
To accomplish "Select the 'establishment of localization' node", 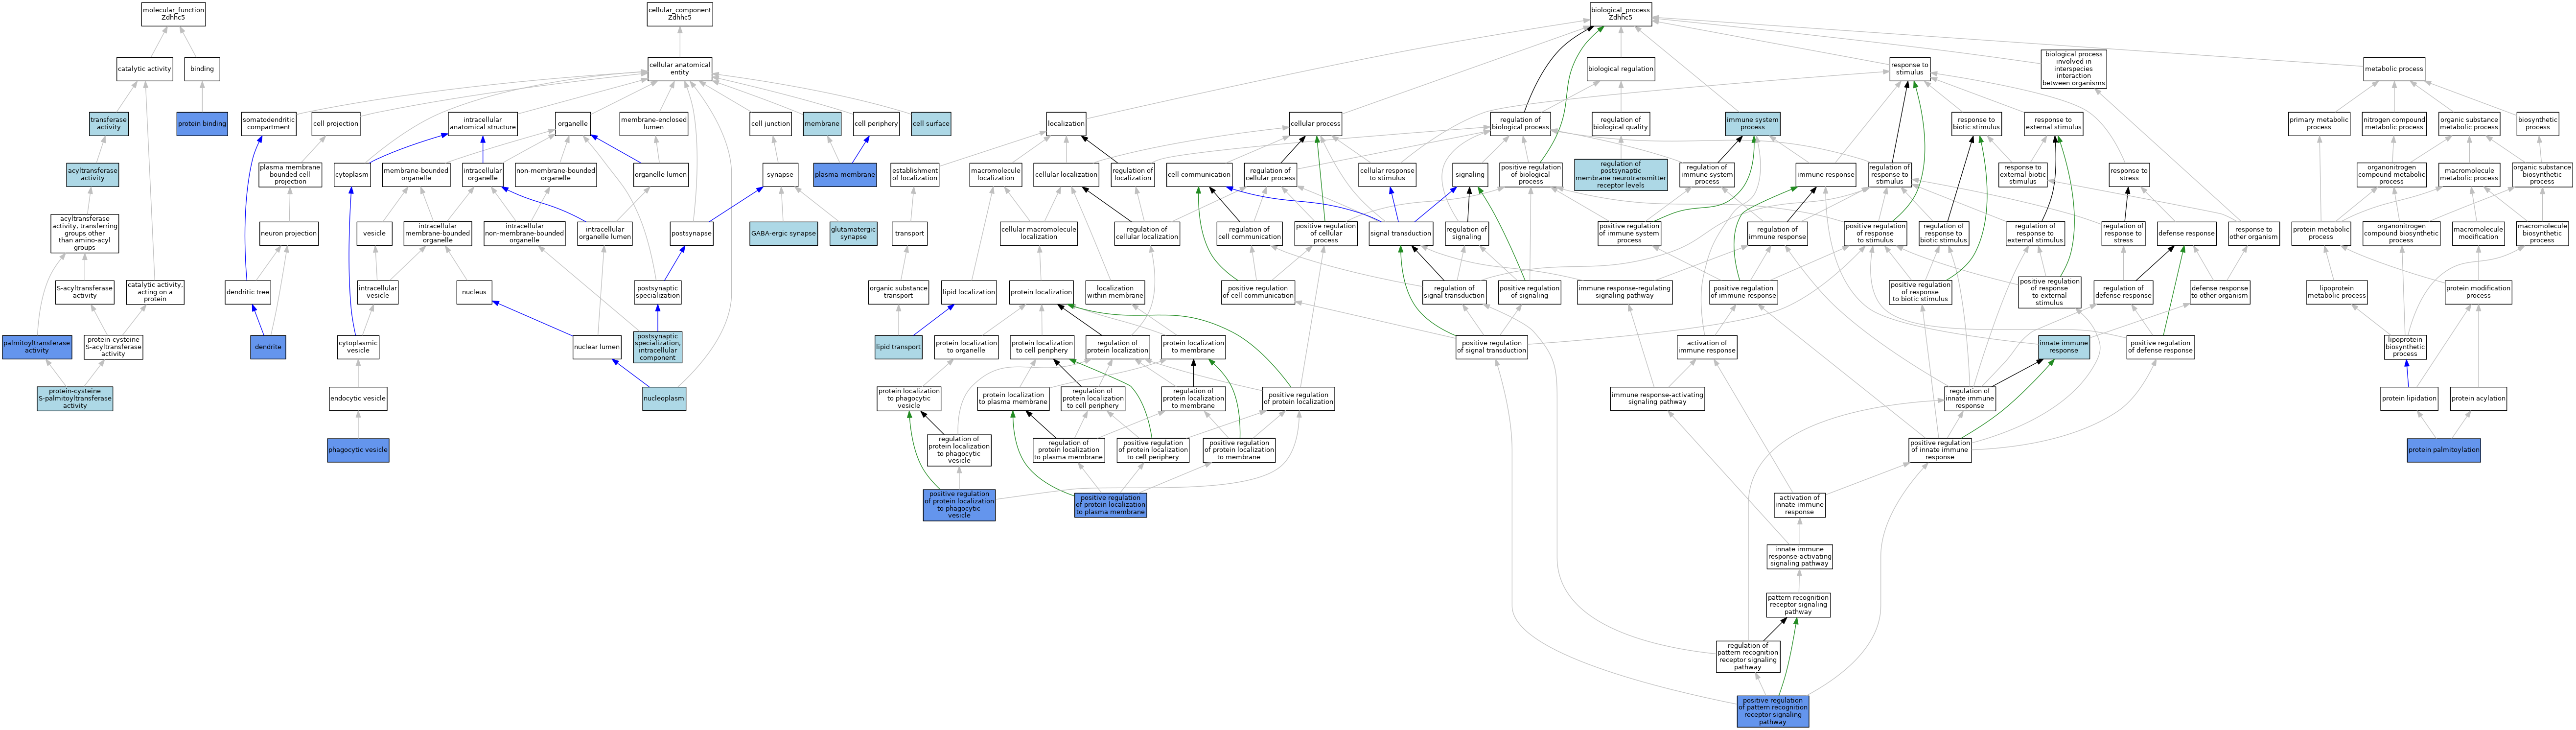I will pos(915,175).
